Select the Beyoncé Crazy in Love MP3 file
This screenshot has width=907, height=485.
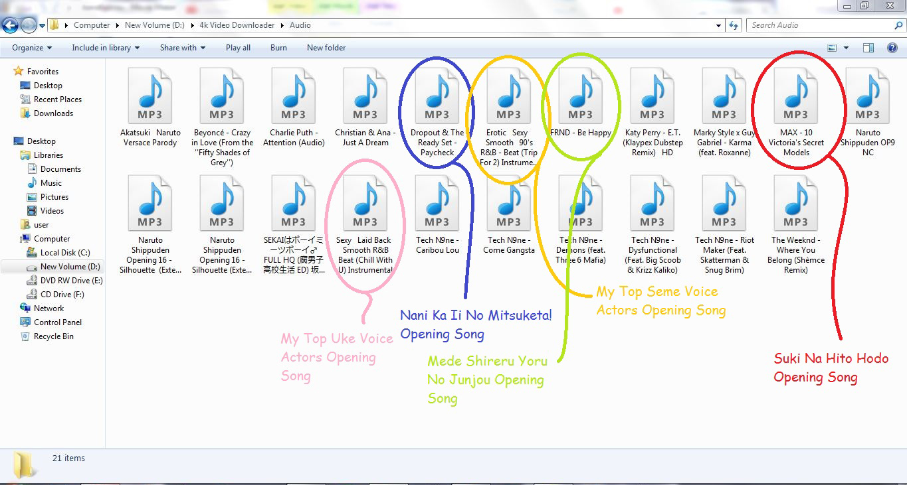(x=222, y=117)
